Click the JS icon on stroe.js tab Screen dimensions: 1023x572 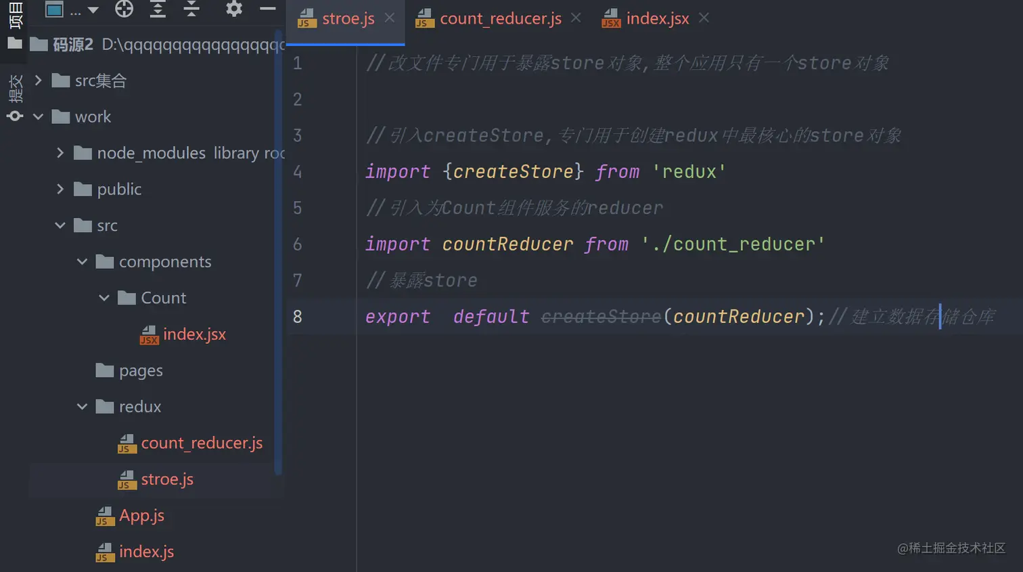pos(306,18)
